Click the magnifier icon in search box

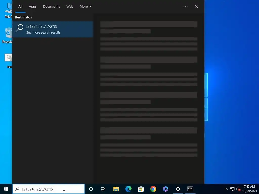17,189
